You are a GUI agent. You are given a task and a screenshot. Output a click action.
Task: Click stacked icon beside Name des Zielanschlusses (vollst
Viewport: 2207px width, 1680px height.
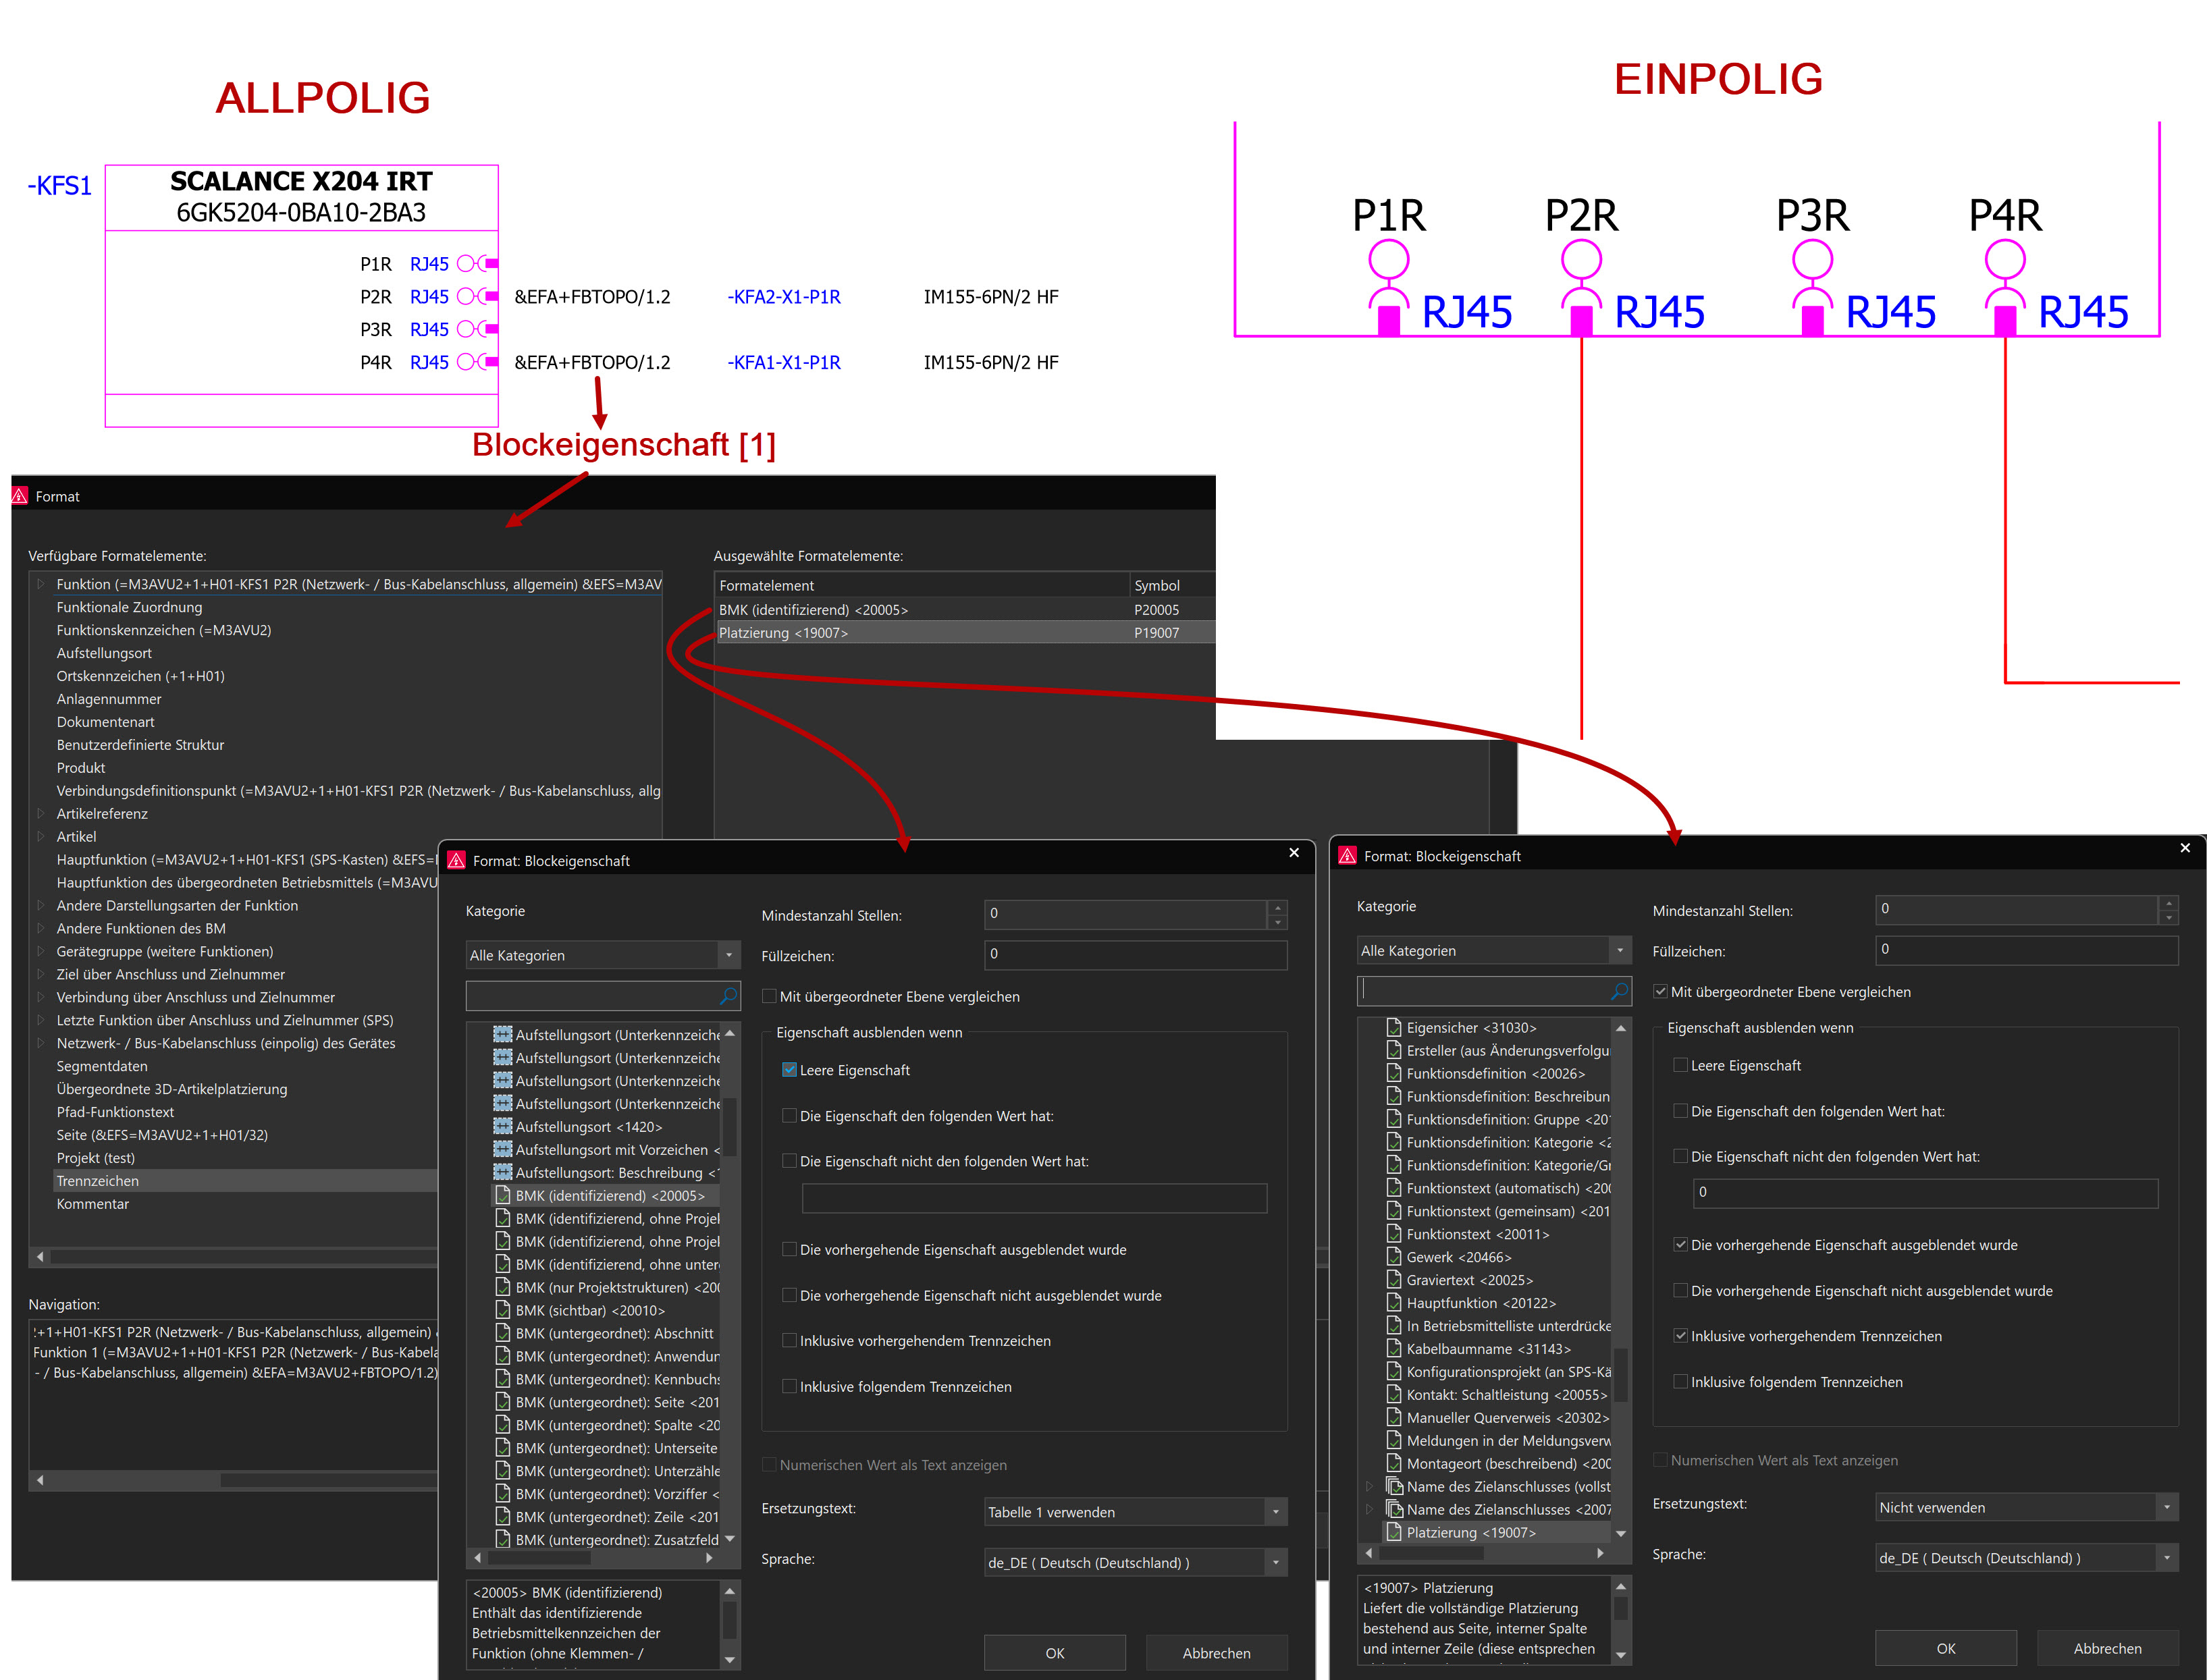point(1394,1486)
